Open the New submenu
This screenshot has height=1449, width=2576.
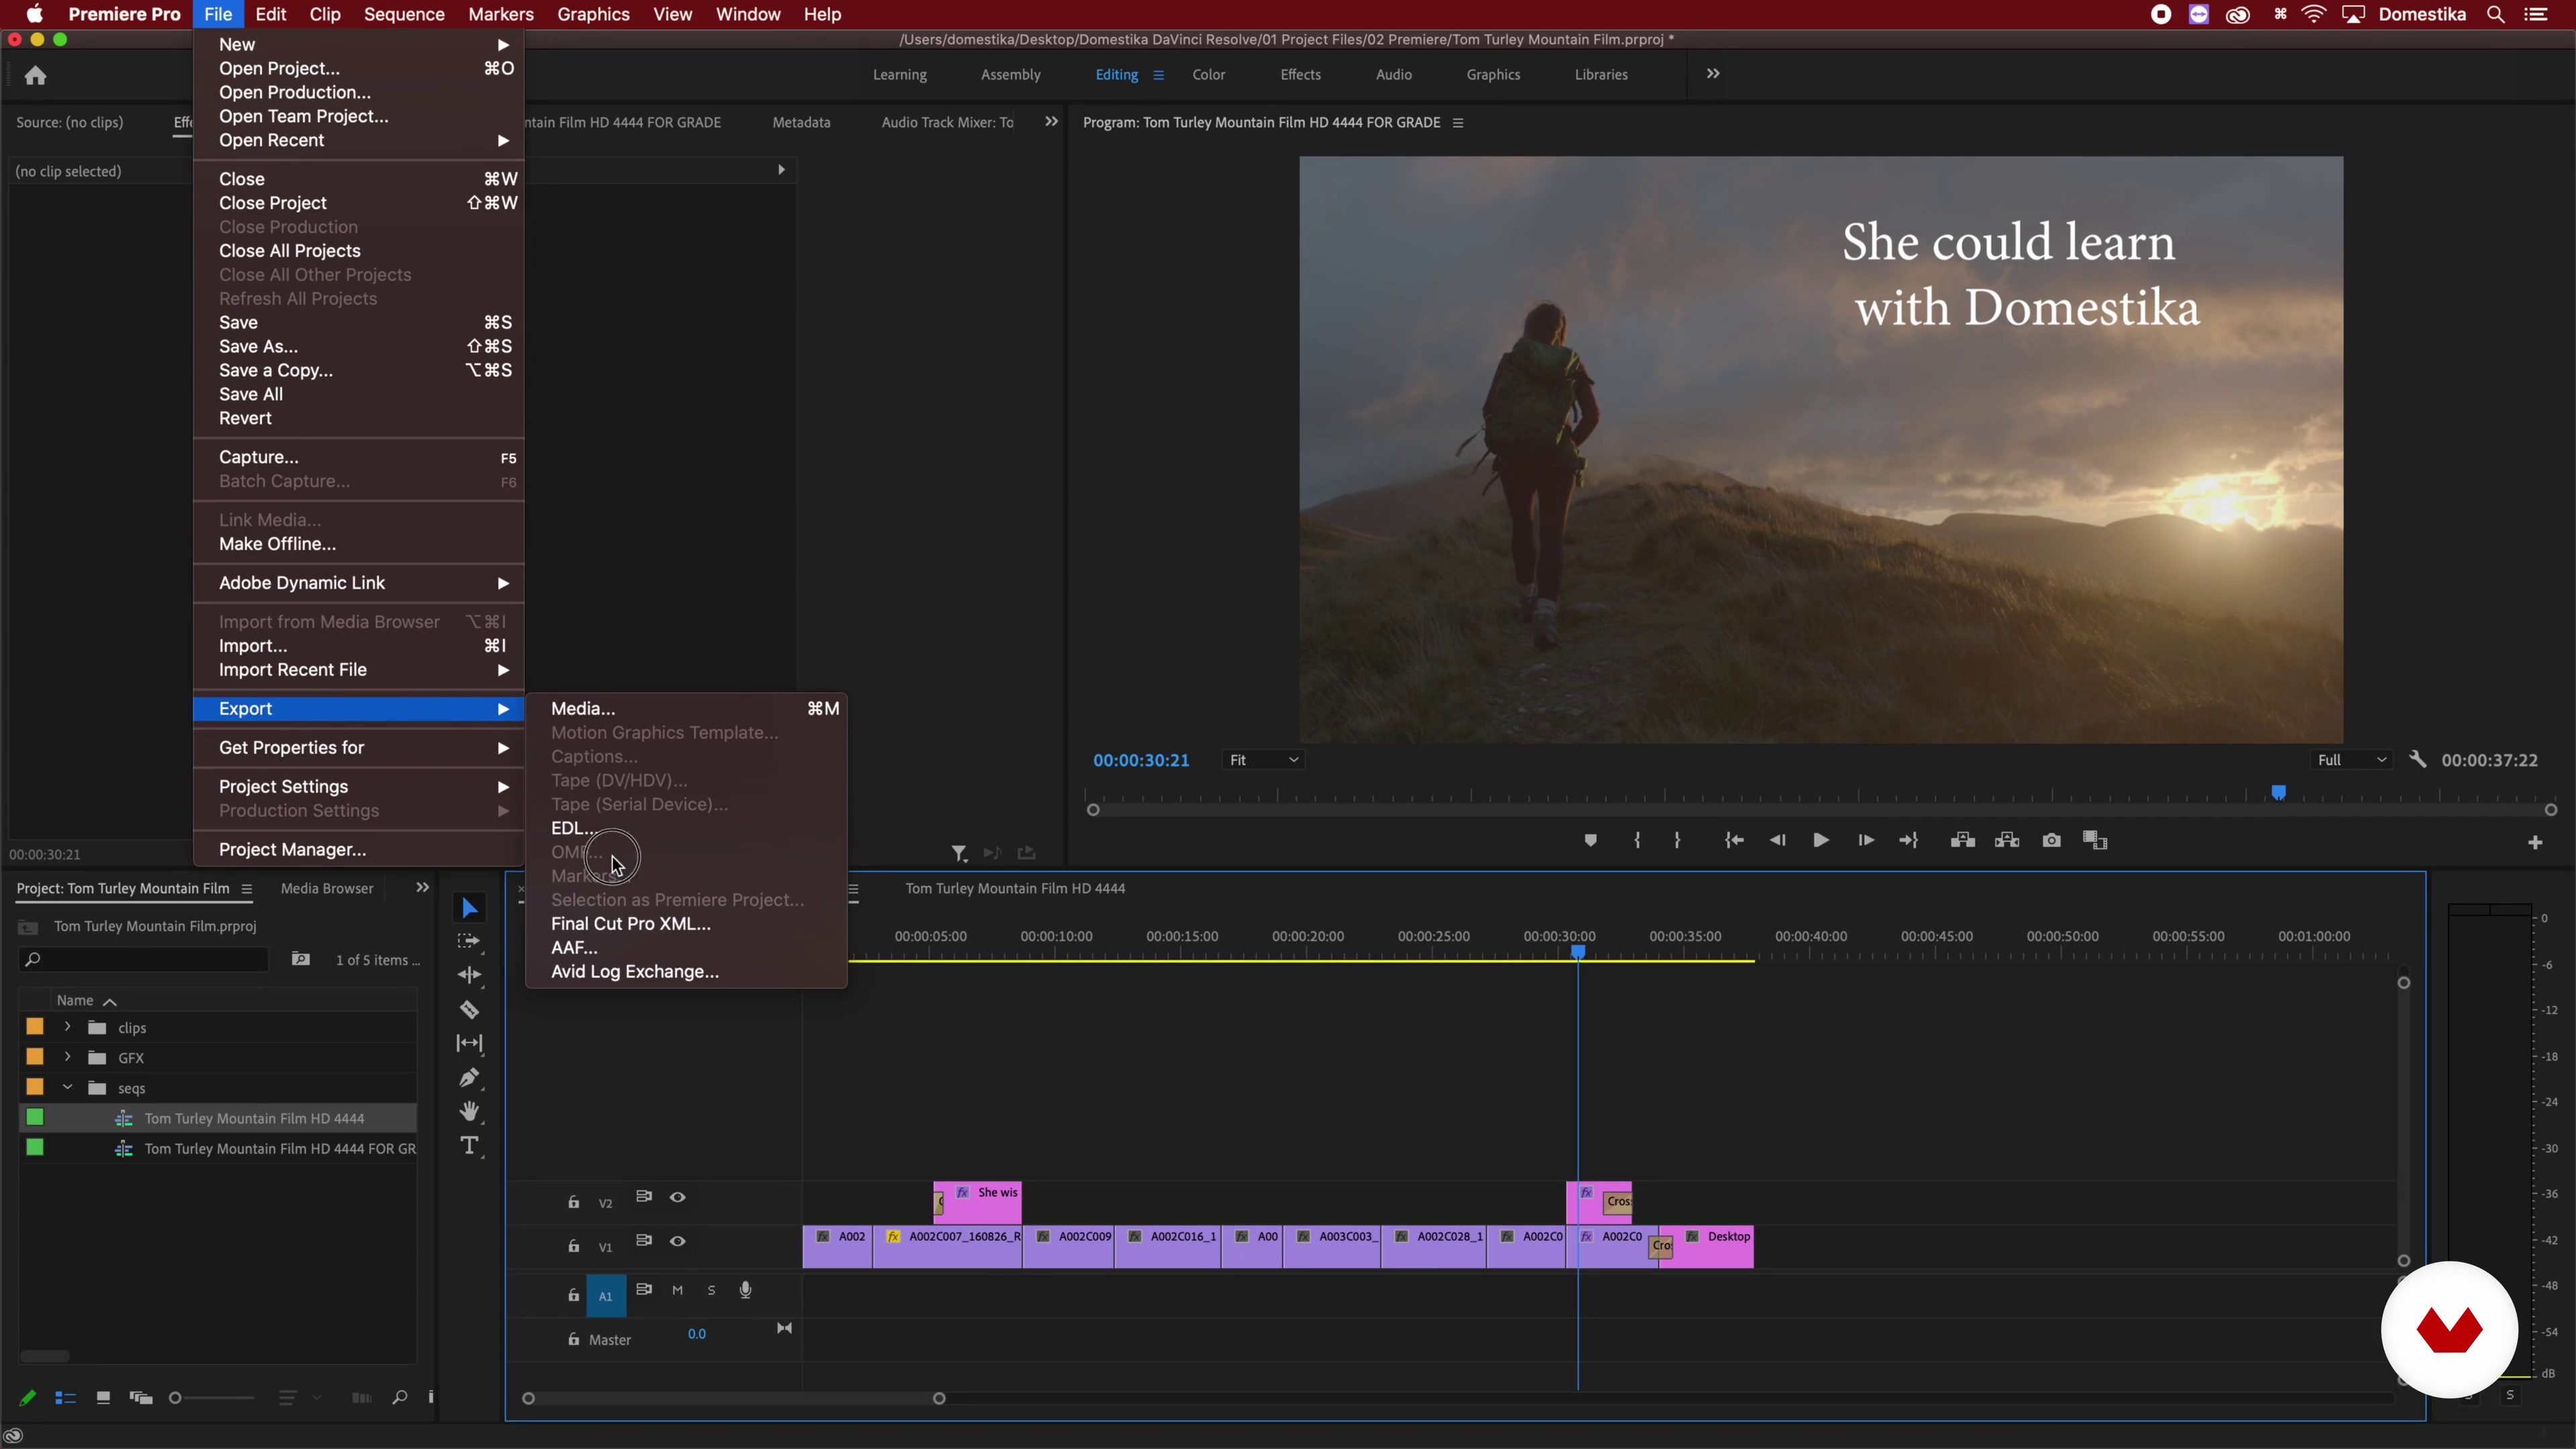click(x=358, y=44)
